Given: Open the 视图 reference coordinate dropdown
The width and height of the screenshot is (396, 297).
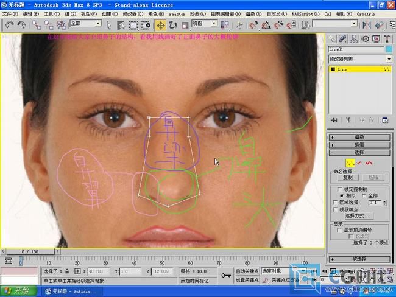Looking at the screenshot, I should [x=205, y=24].
